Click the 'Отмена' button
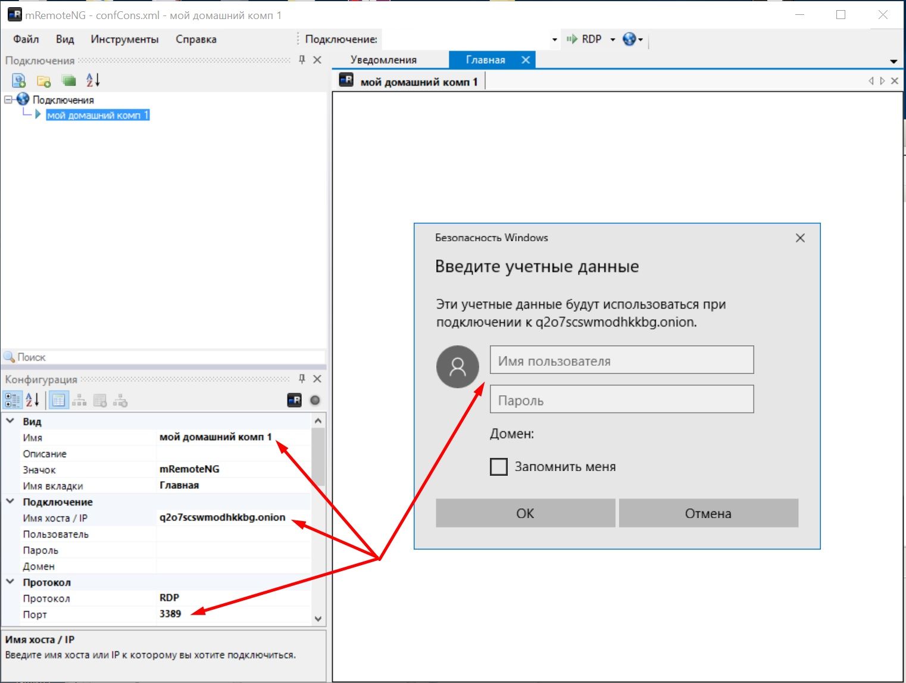 point(708,513)
